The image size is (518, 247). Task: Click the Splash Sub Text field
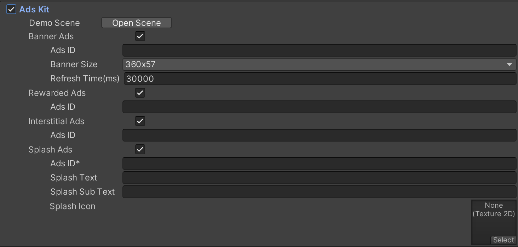(319, 192)
